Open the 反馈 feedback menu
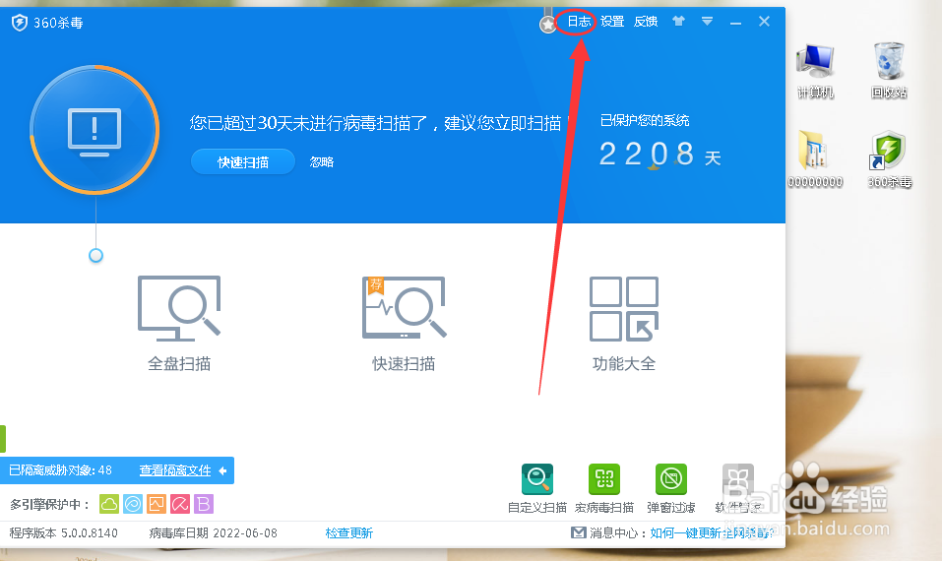The width and height of the screenshot is (942, 561). click(646, 22)
